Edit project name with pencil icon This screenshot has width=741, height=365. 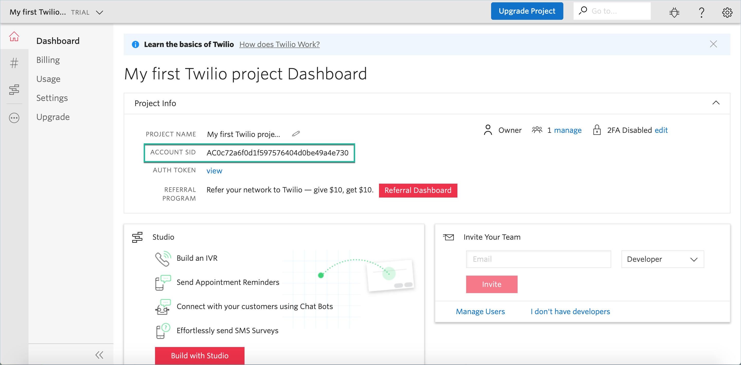(x=296, y=134)
